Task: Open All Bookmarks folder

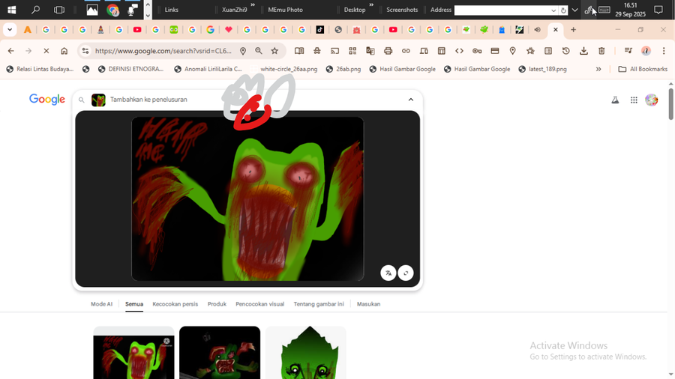Action: [x=643, y=69]
